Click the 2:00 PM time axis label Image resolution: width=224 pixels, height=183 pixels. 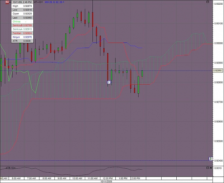click(136, 178)
